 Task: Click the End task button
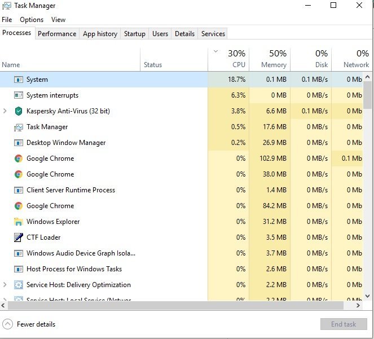344,324
